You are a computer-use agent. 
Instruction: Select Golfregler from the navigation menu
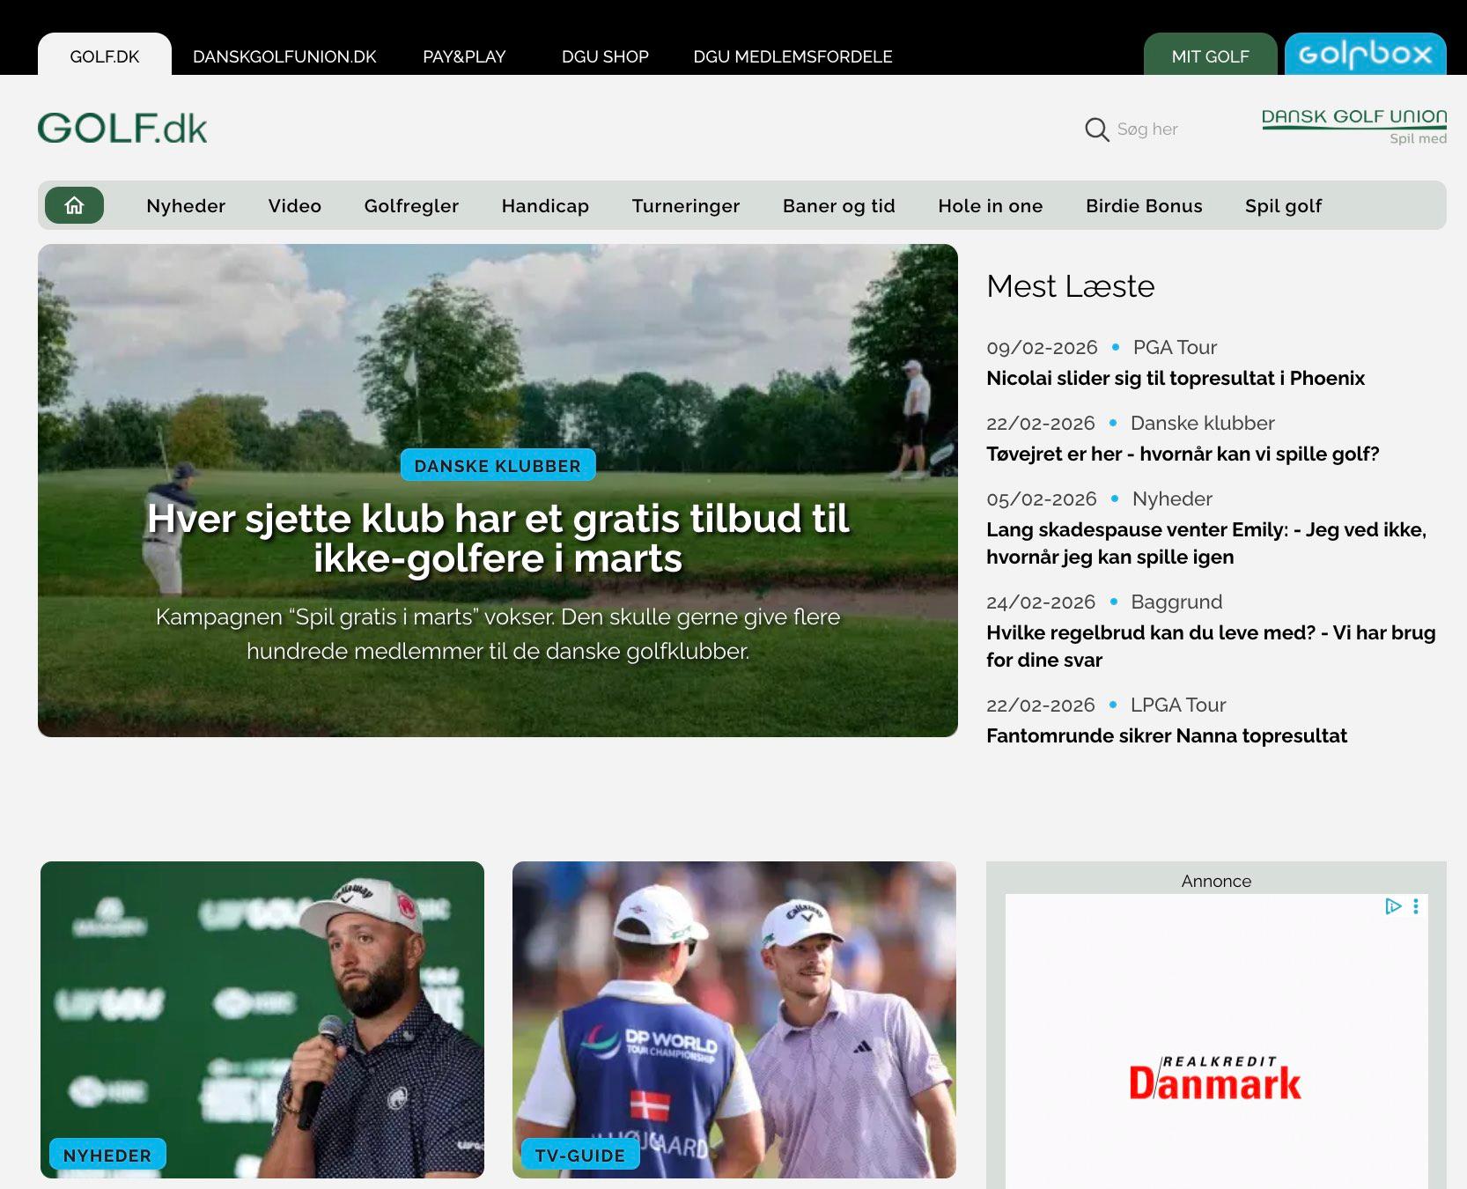pos(410,205)
